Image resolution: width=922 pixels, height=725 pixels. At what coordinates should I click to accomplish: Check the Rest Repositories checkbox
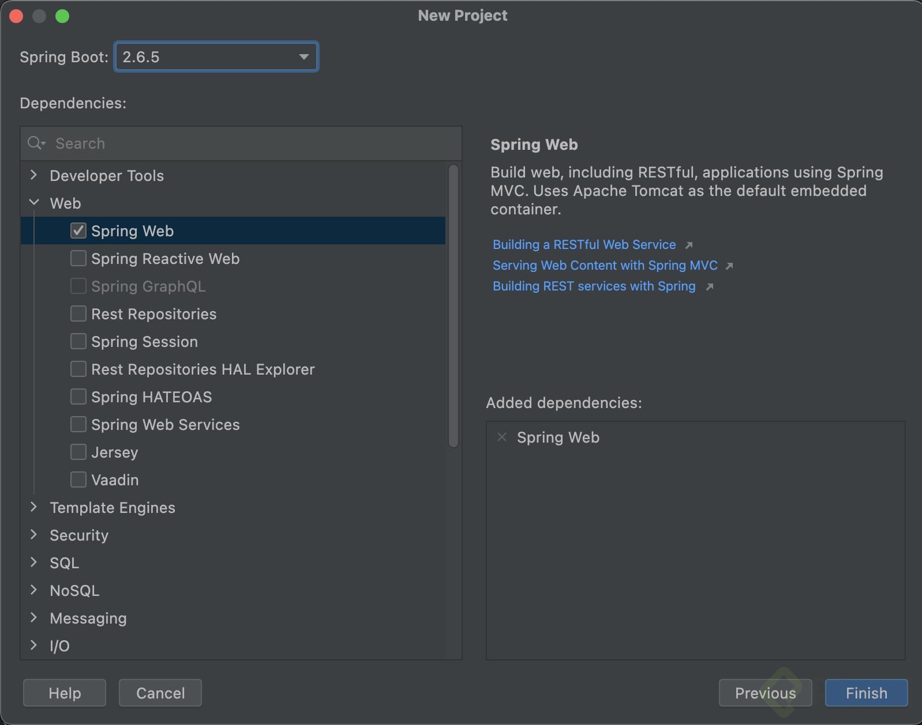(78, 314)
